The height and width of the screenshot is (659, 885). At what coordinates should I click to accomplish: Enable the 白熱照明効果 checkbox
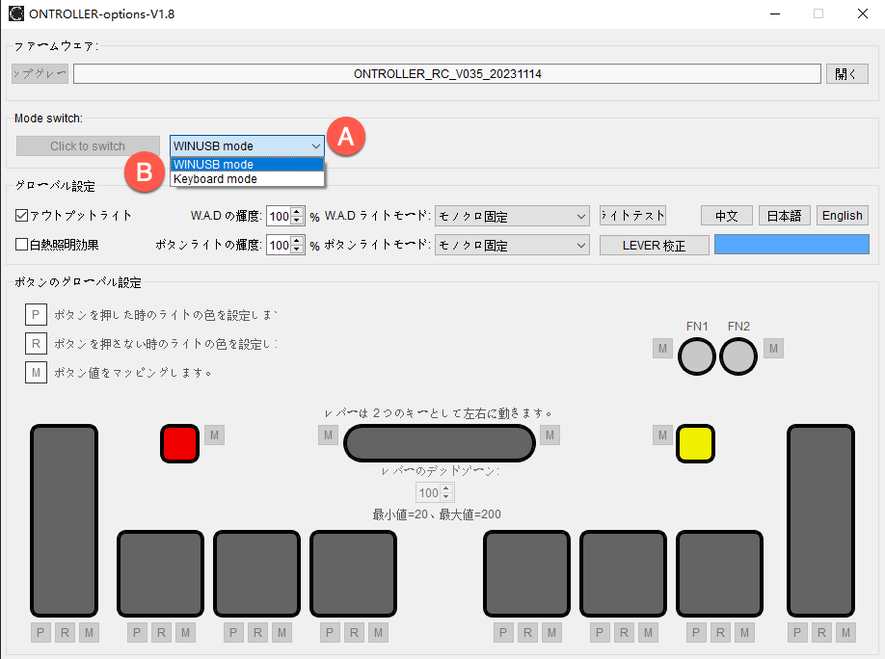point(21,245)
